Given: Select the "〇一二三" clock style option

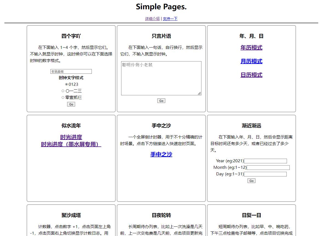Looking at the screenshot, I should pyautogui.click(x=63, y=91).
